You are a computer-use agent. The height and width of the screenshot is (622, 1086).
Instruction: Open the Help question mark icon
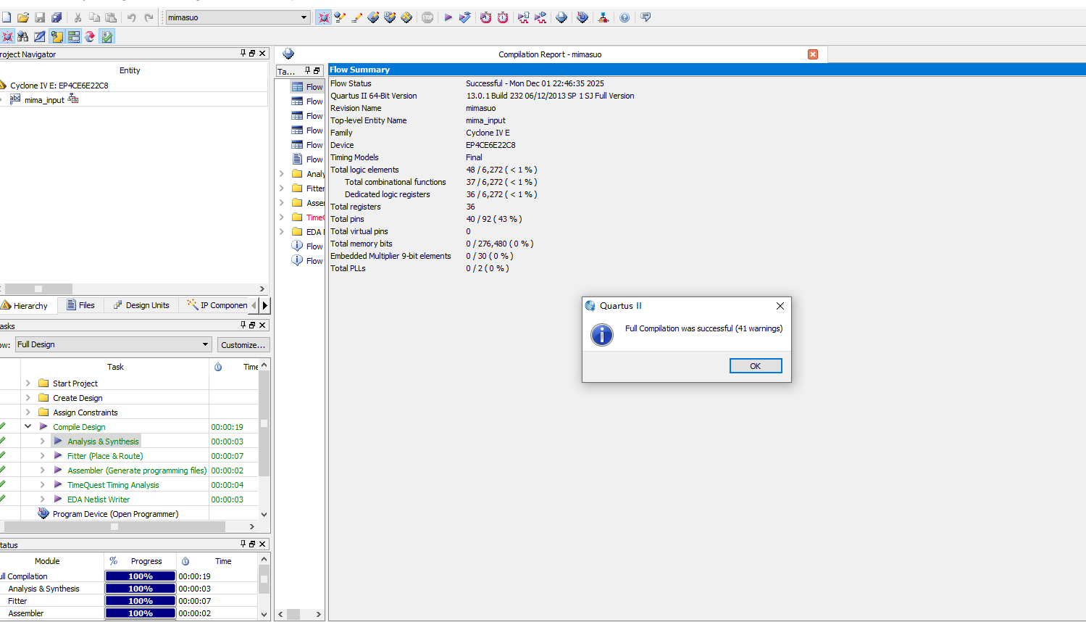pyautogui.click(x=625, y=17)
